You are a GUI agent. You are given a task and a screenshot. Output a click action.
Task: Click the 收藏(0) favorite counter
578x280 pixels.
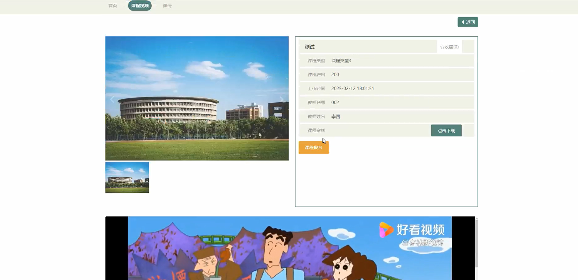[451, 47]
